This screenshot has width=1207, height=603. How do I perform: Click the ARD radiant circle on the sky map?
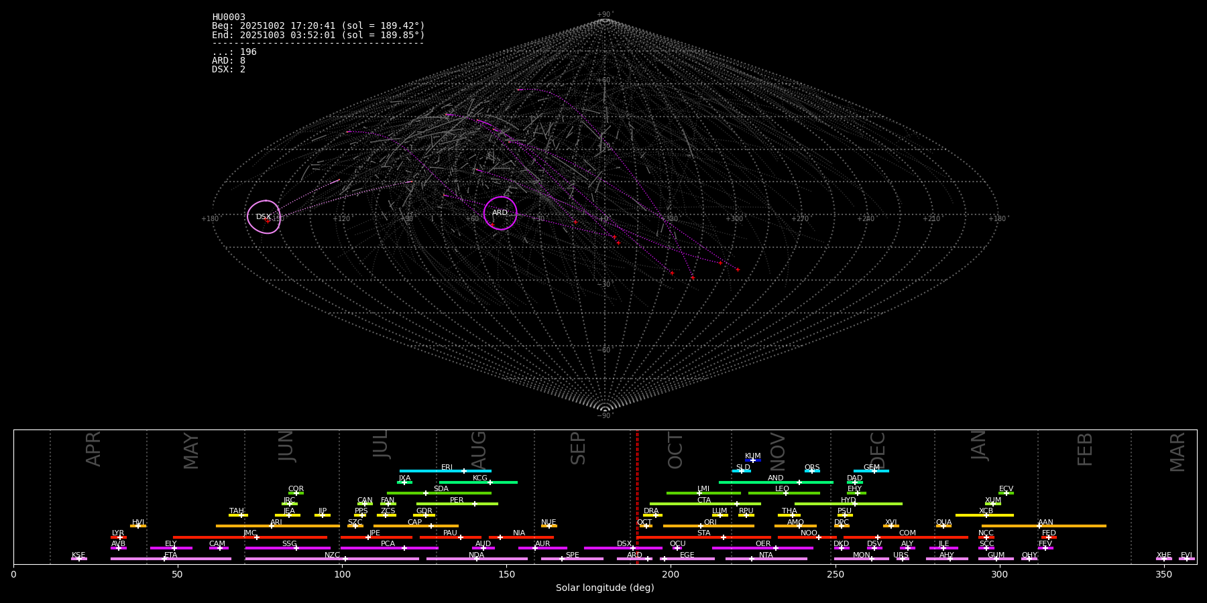500,213
